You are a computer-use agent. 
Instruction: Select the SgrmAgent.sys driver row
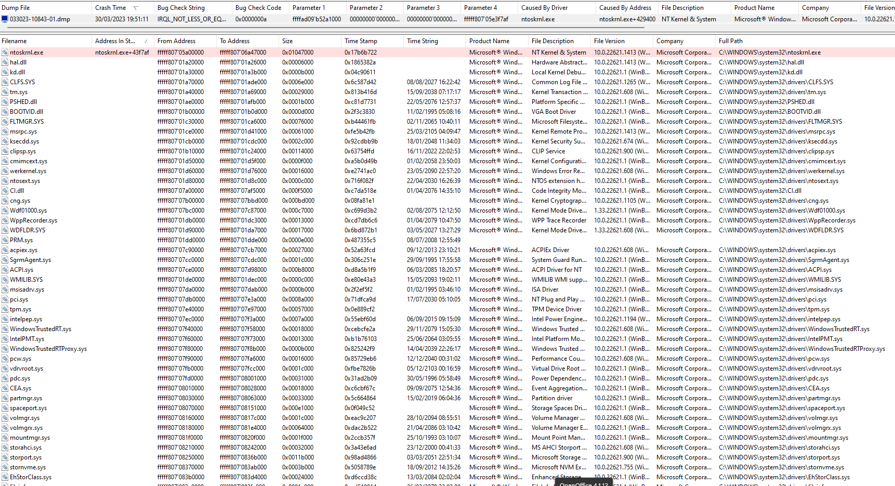click(447, 260)
